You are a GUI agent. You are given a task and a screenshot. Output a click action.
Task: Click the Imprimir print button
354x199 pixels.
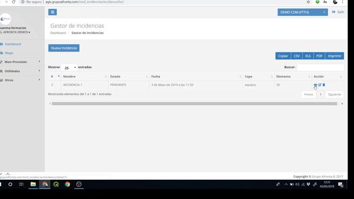point(335,56)
